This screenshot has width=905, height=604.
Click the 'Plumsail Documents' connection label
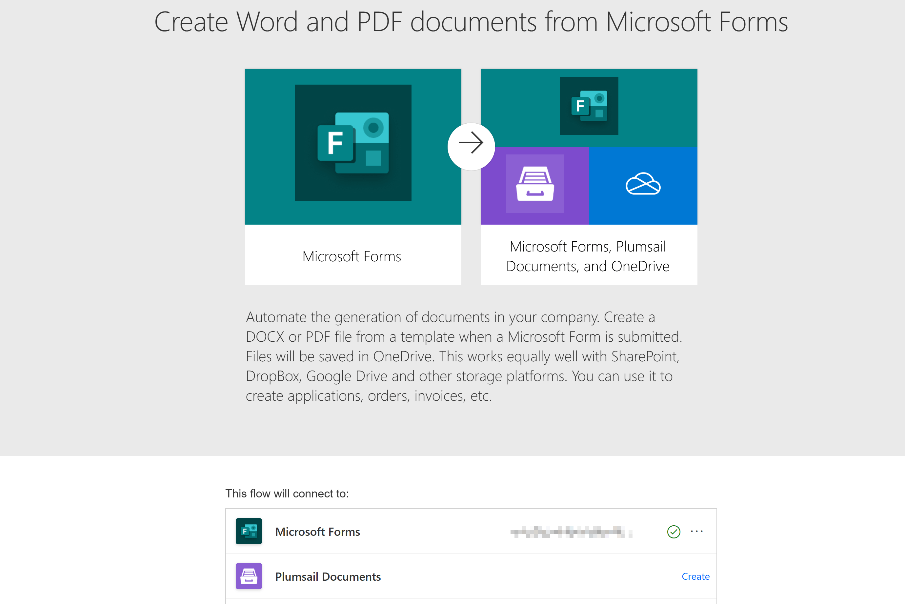(x=328, y=577)
